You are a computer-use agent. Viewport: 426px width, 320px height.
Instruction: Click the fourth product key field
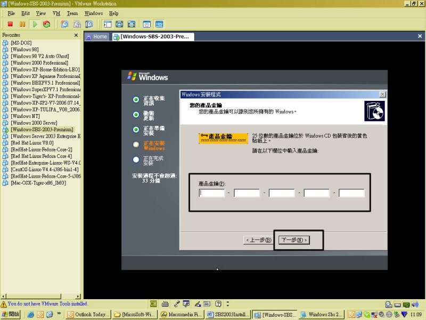pyautogui.click(x=317, y=193)
